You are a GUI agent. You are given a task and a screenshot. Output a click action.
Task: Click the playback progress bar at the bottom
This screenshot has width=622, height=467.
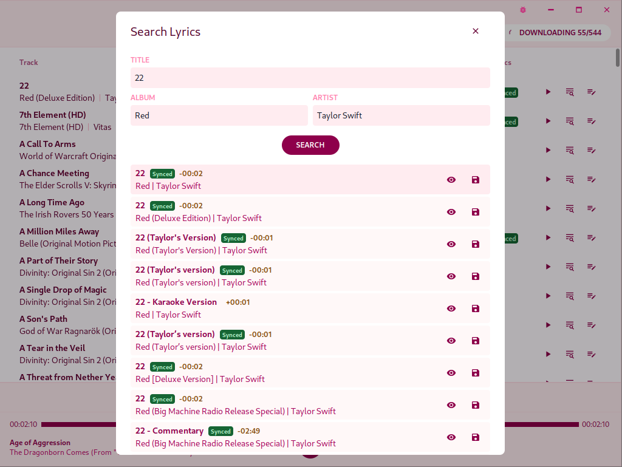coord(311,424)
